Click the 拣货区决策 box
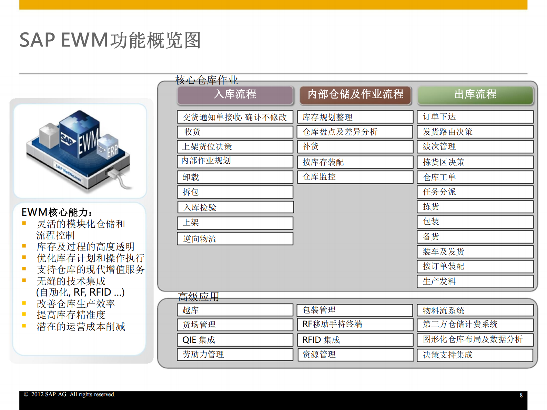 [x=475, y=162]
